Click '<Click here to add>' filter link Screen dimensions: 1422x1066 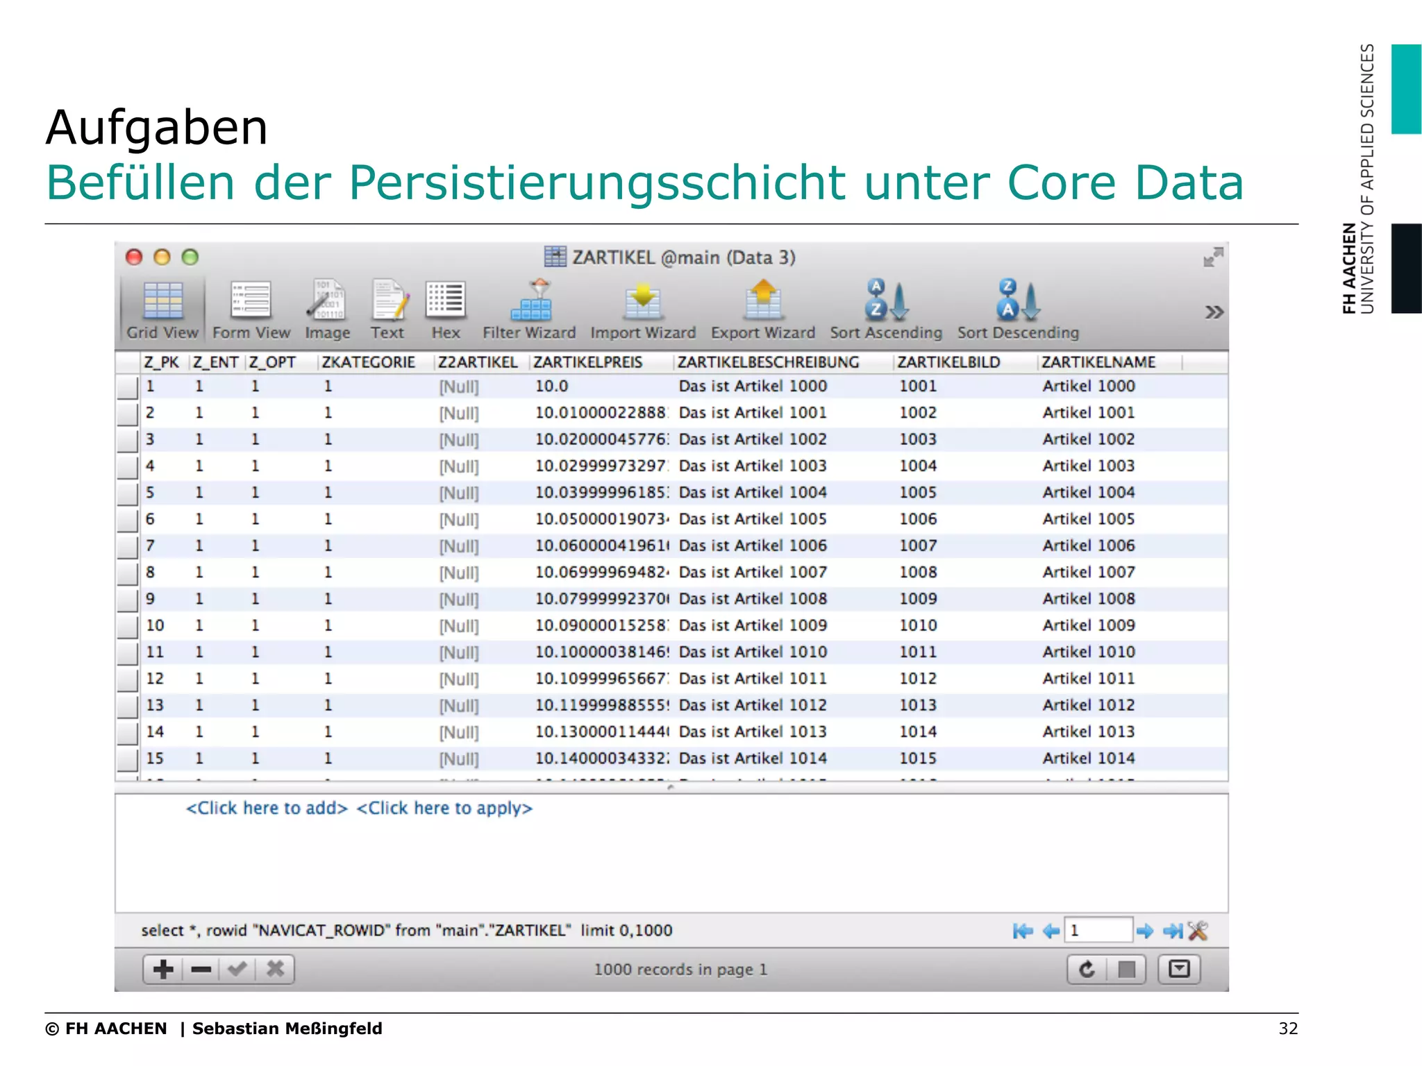click(x=267, y=809)
